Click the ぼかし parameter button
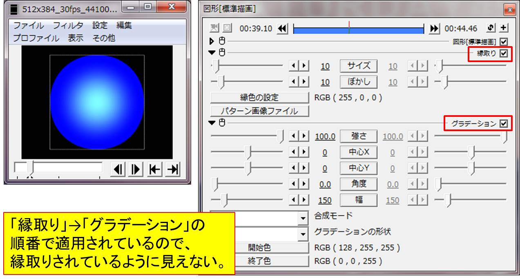The width and height of the screenshot is (520, 279). point(359,82)
